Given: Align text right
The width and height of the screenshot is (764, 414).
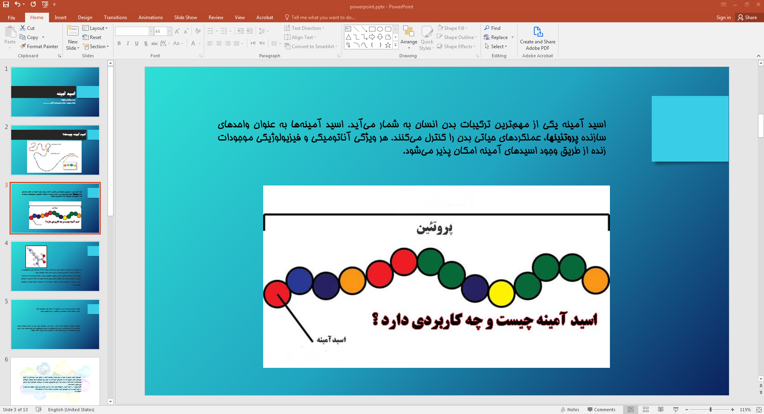Looking at the screenshot, I should coord(228,43).
